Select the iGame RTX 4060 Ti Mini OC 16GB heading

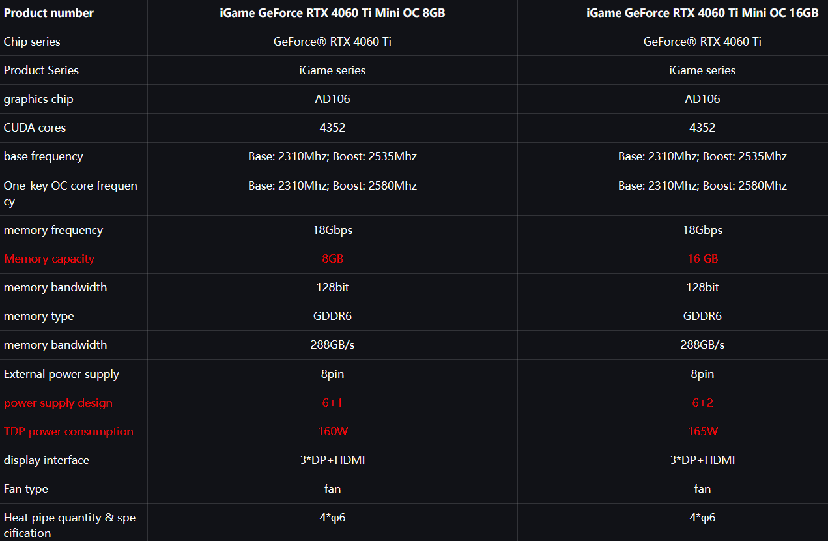702,13
